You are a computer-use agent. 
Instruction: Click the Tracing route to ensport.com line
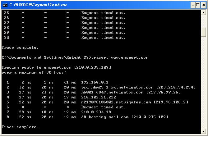(56, 67)
